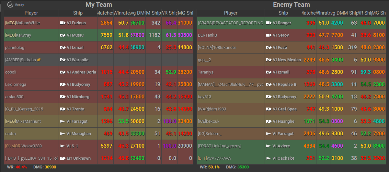Click the My Team title heading
Viewport: 389px width, 172px height.
[99, 5]
